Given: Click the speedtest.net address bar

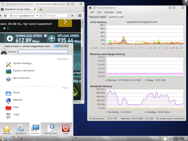Looking at the screenshot, I should click(x=24, y=16).
